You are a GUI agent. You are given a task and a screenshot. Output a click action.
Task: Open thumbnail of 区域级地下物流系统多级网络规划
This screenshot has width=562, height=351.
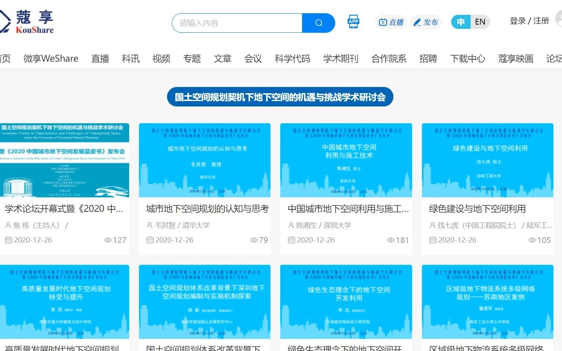pyautogui.click(x=487, y=302)
